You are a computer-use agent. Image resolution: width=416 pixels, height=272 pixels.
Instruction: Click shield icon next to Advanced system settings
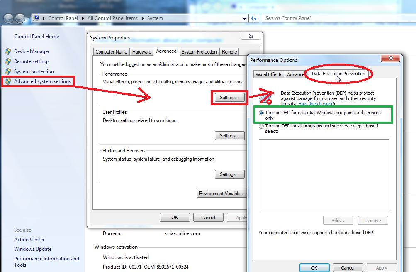pyautogui.click(x=8, y=81)
